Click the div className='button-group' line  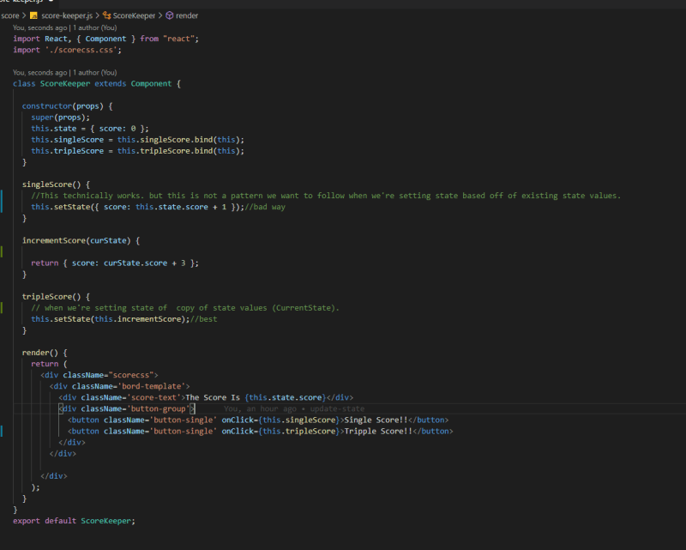(127, 409)
